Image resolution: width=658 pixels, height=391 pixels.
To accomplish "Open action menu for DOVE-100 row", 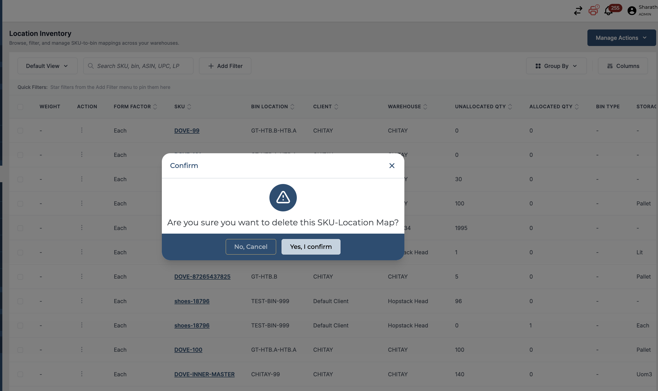I will (x=82, y=349).
